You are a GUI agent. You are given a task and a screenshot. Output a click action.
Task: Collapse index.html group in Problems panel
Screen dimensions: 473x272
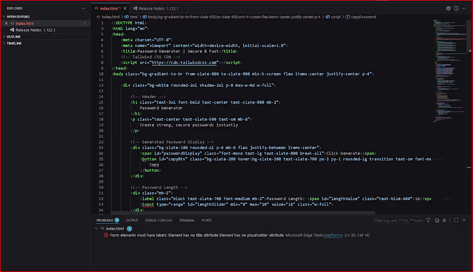tap(96, 229)
